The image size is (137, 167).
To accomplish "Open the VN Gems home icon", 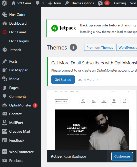I will coord(13,3).
